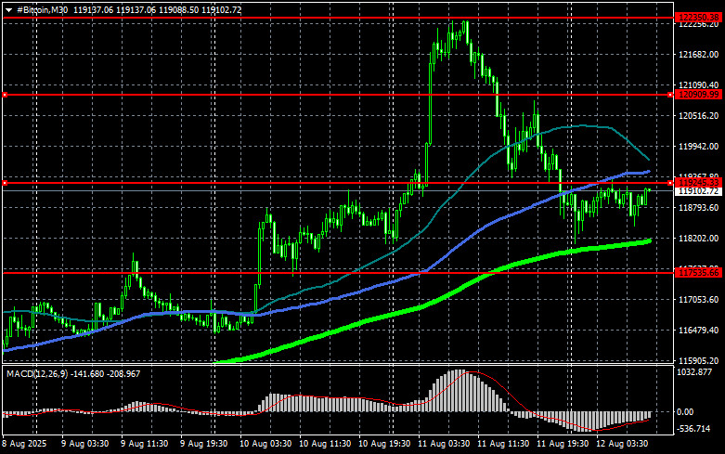
Task: Click the 10 Aug 03:30 time label
Action: point(265,444)
